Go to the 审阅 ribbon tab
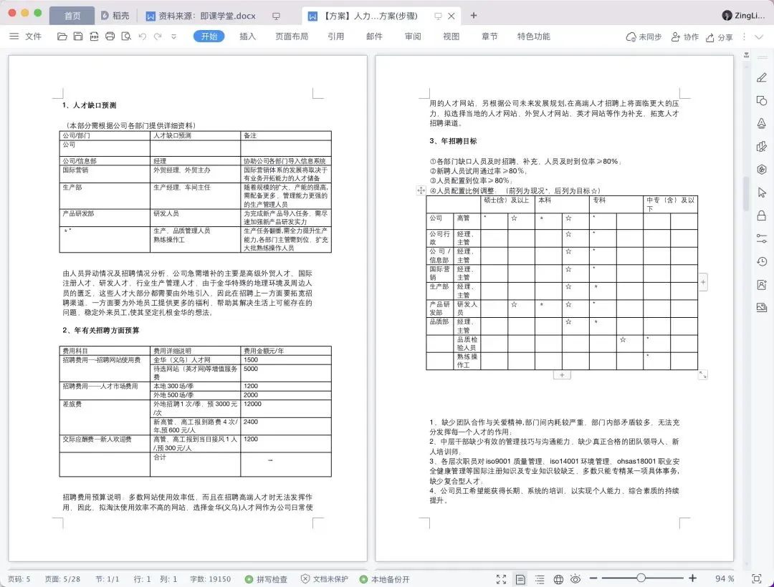Image resolution: width=774 pixels, height=587 pixels. click(413, 37)
